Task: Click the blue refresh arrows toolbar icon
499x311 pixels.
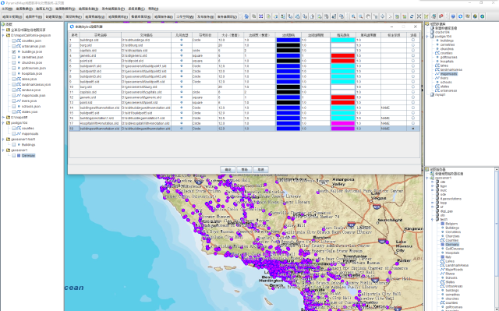Action: click(x=412, y=16)
